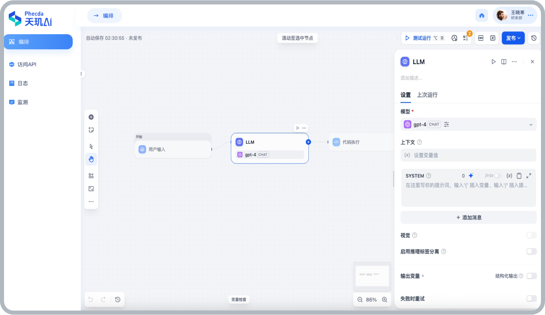Toggle Jinja mode in SYSTEM prompt
Viewport: 545px width, 315px height.
point(497,175)
